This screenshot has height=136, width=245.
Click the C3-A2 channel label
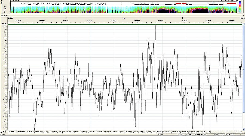pyautogui.click(x=4, y=24)
